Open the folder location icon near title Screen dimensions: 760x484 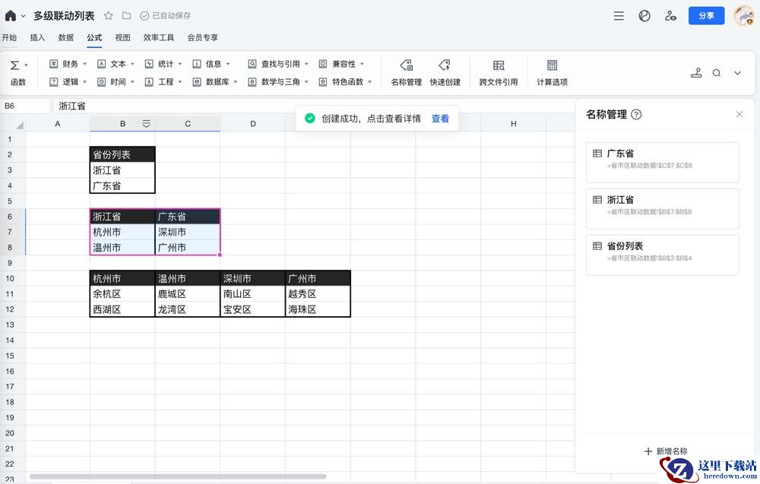tap(126, 15)
